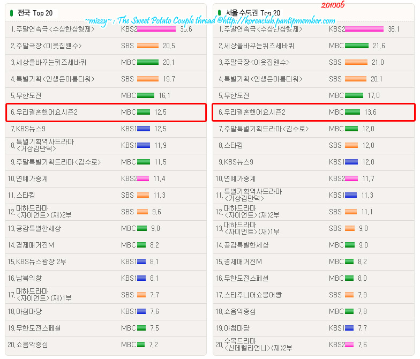Click the 11.5 rating value
The image size is (420, 359).
161,162
